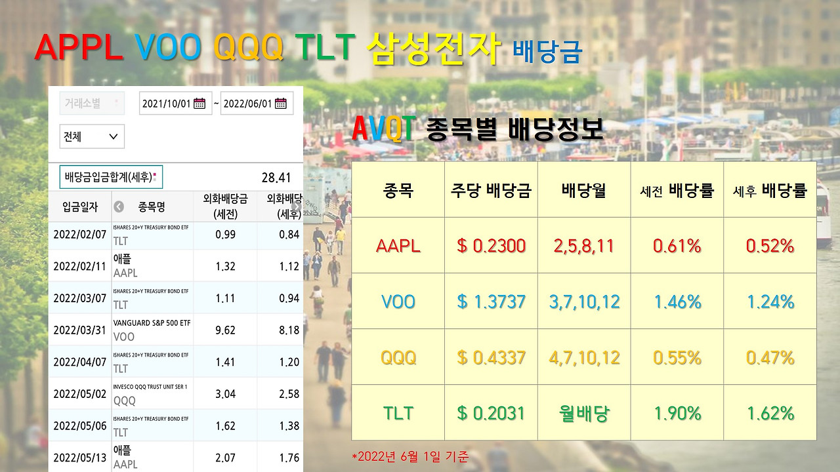Click the 1.46% pre-tax yield
Screen dimensions: 840x472
coord(677,302)
